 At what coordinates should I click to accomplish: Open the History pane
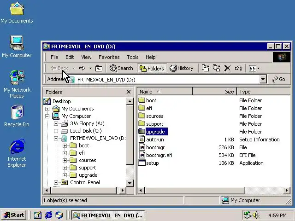tap(182, 68)
